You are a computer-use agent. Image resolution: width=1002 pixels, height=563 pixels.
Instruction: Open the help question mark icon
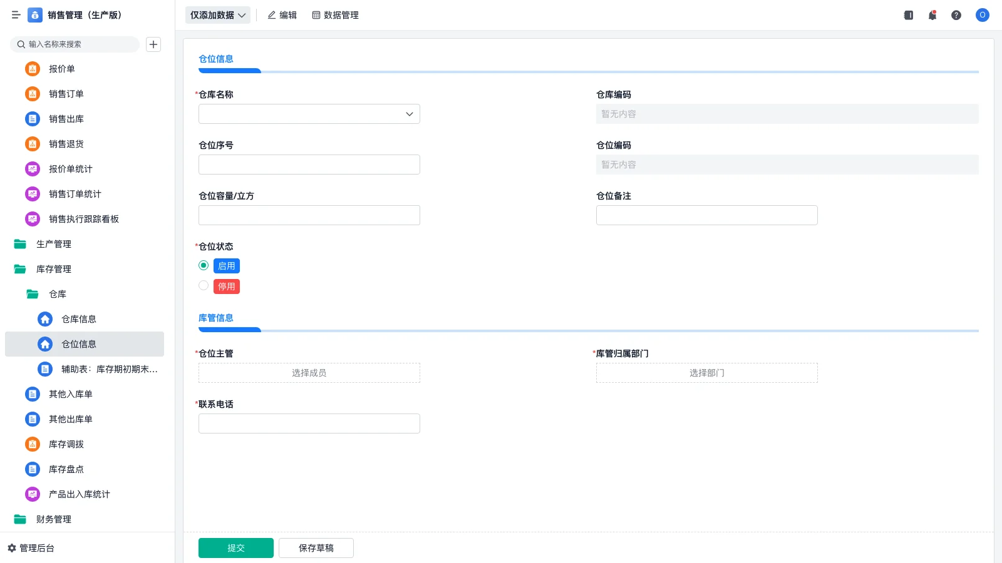point(956,15)
